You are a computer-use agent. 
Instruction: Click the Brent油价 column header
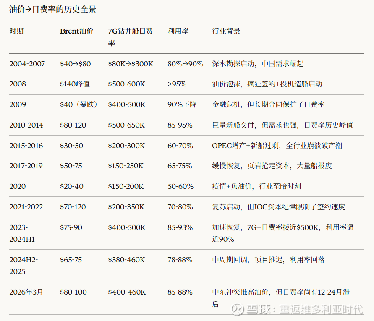[x=76, y=31]
